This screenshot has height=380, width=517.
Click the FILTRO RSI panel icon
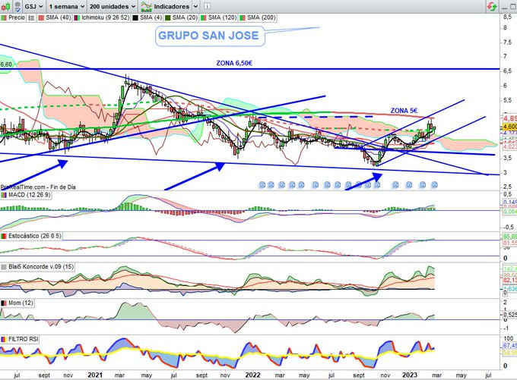point(4,339)
